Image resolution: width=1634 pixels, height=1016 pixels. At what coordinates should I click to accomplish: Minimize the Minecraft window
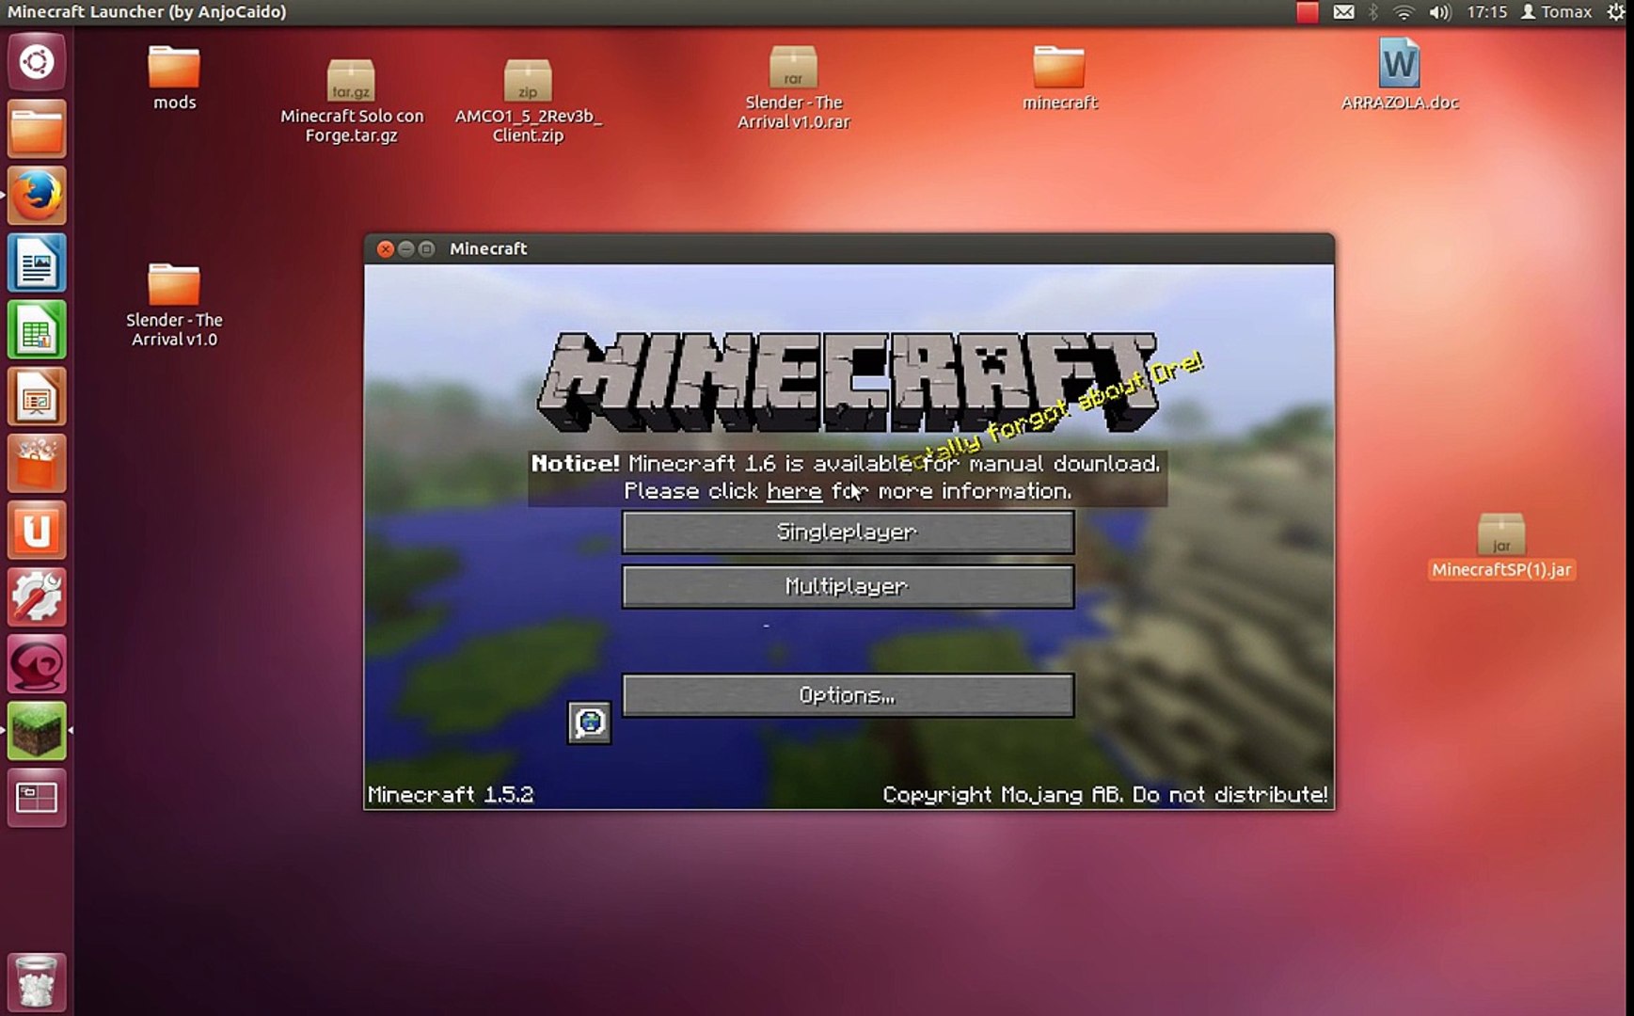tap(406, 249)
